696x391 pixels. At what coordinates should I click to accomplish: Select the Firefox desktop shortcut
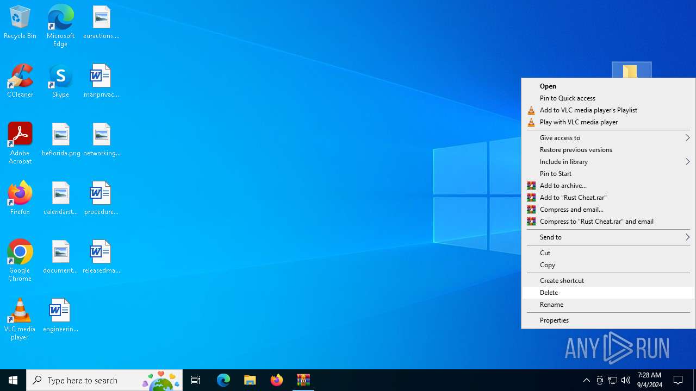click(x=20, y=199)
